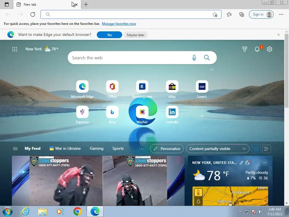Select the Sports feed tab

pos(118,149)
